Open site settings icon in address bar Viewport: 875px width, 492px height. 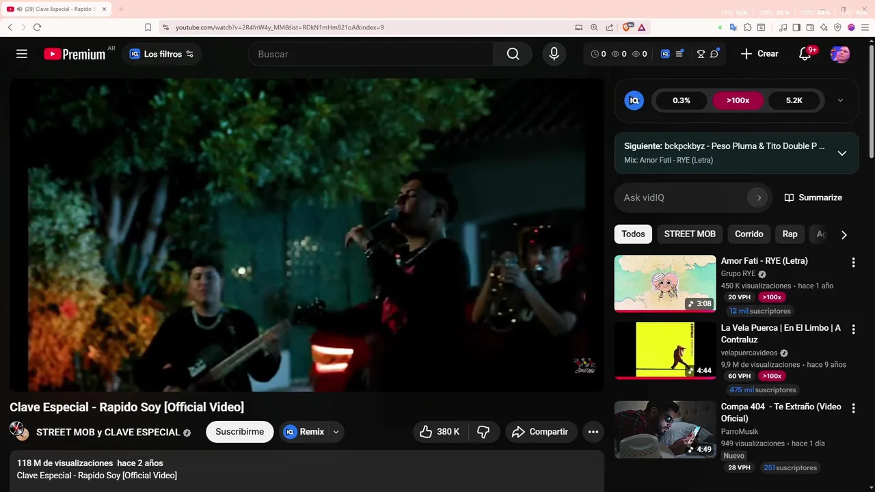165,27
